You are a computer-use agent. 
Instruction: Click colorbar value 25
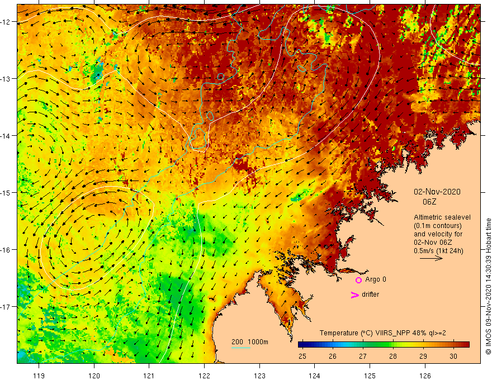(x=302, y=357)
